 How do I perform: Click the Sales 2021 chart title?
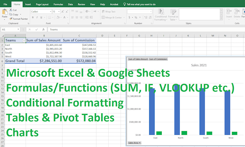[x=199, y=65]
